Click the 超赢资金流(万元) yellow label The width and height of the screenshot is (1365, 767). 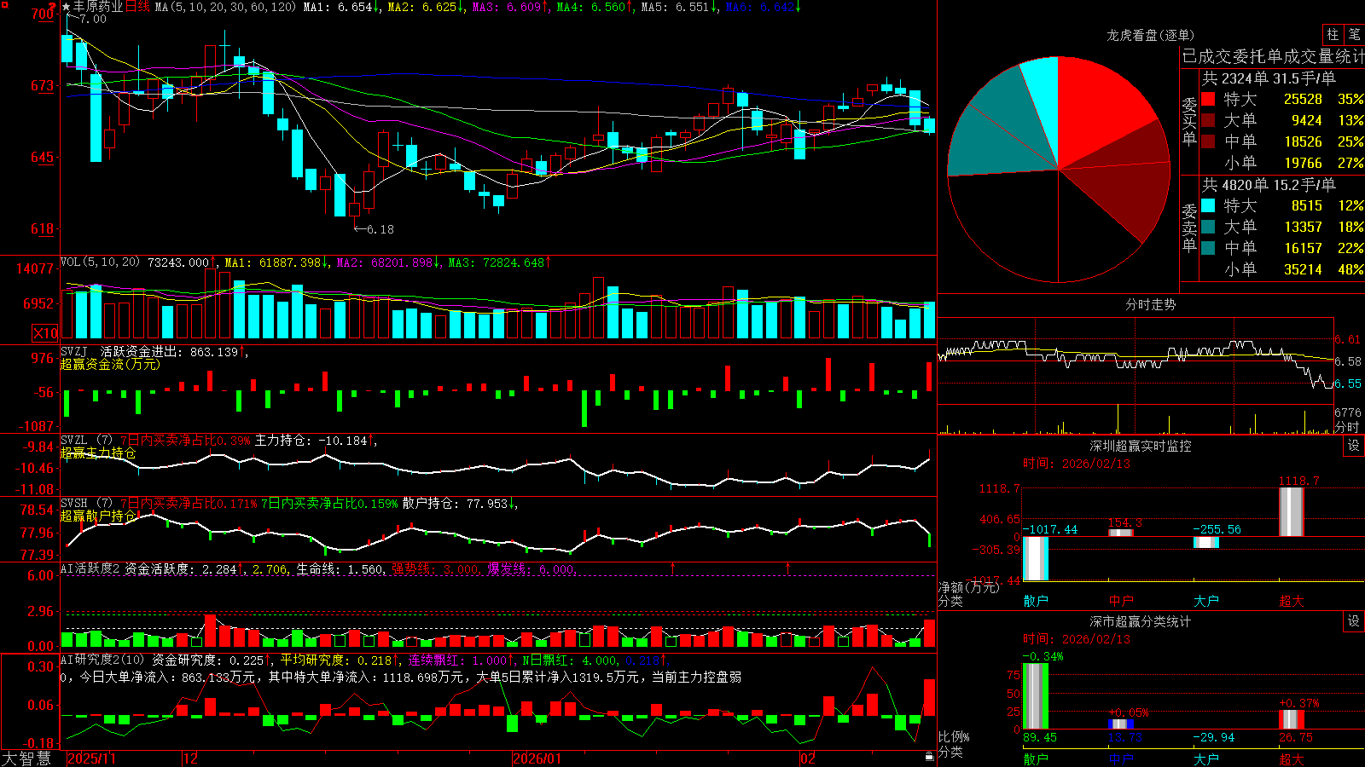[110, 364]
